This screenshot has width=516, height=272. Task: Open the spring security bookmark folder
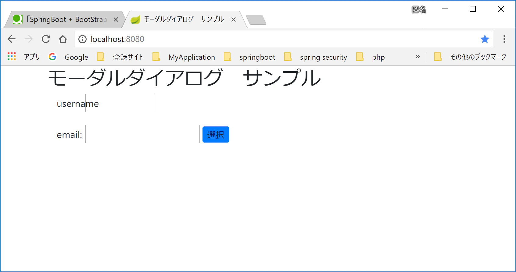tap(316, 57)
